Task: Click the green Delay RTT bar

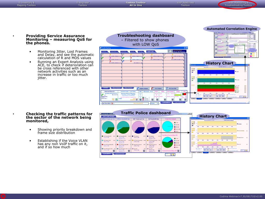Action: pos(178,95)
